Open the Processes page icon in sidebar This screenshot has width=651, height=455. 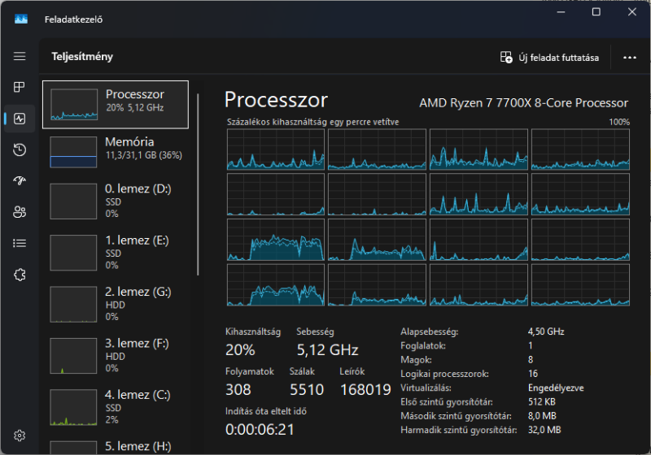pos(20,87)
